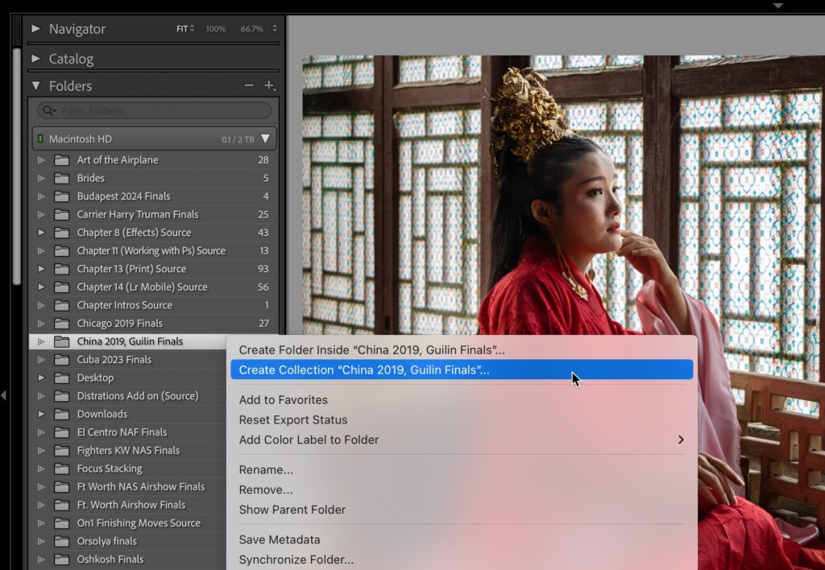Click the green Macintosh HD volume indicator
This screenshot has width=825, height=570.
[40, 139]
